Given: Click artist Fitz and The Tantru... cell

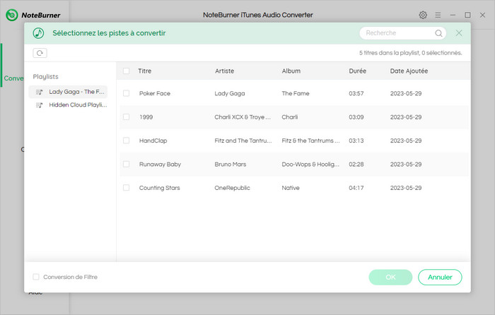Looking at the screenshot, I should [x=243, y=141].
